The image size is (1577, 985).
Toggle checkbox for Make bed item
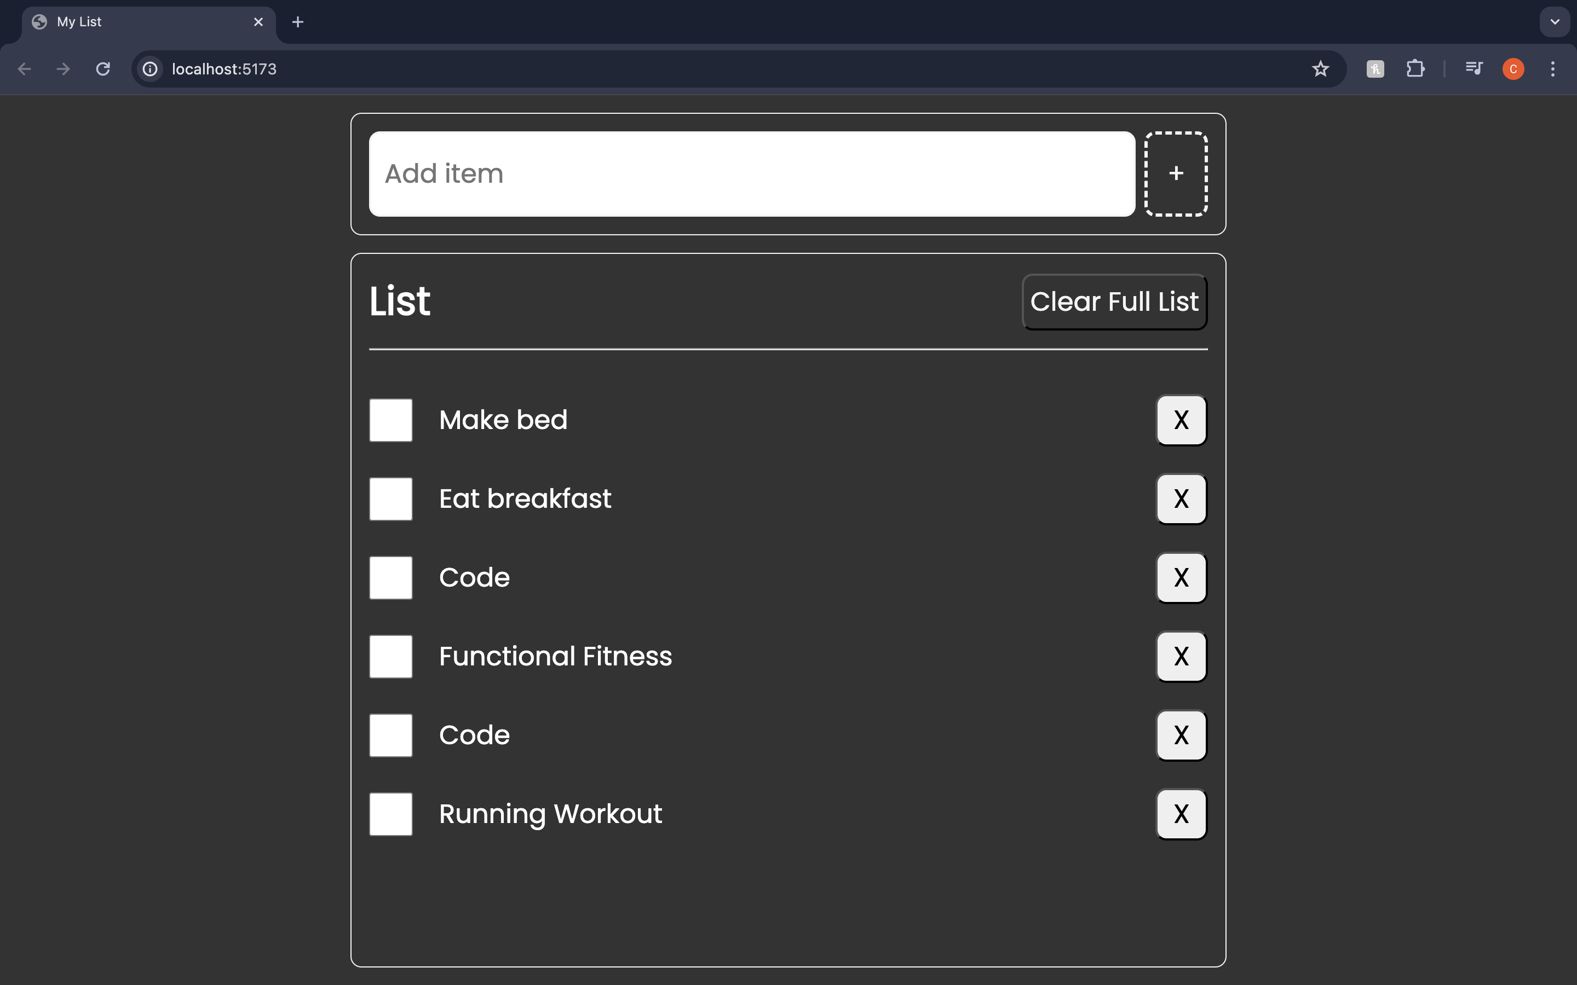pyautogui.click(x=390, y=420)
